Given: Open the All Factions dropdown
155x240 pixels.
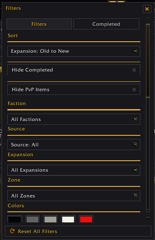Looking at the screenshot, I should click(74, 119).
